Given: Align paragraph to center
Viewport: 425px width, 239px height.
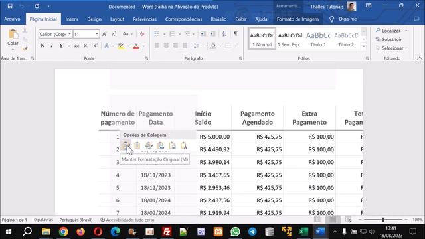Looking at the screenshot, I should pyautogui.click(x=166, y=46).
